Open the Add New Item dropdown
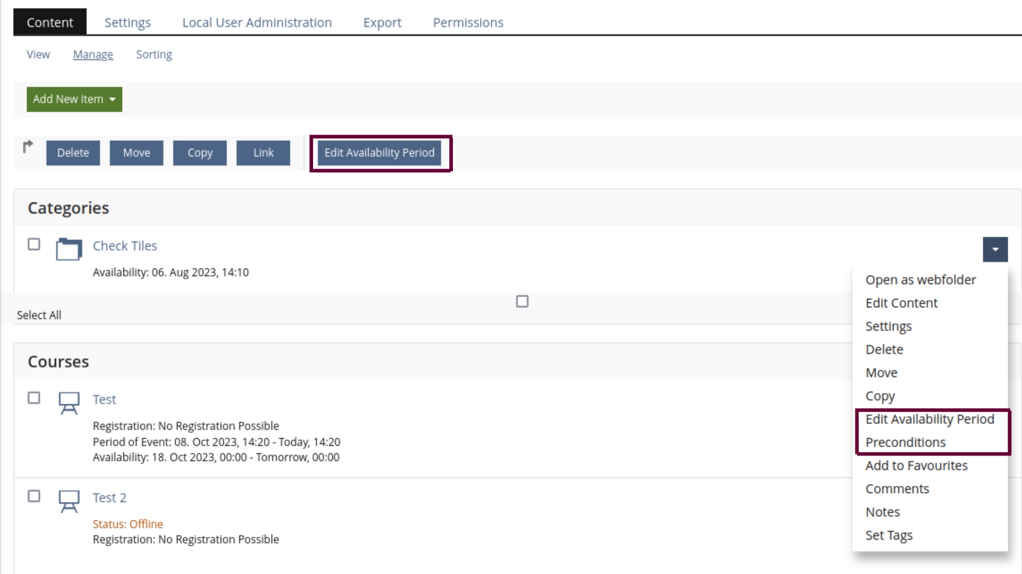1022x574 pixels. tap(74, 99)
